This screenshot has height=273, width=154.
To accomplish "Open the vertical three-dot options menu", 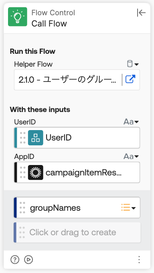I will [x=139, y=260].
